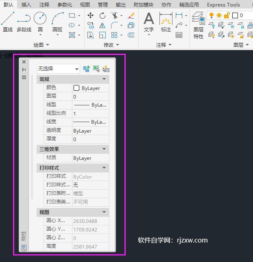Click the Rectangle draw icon
Screen dimensions: 253x262
[x=72, y=15]
